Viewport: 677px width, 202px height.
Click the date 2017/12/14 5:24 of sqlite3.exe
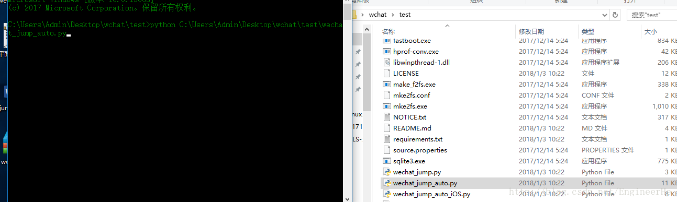coord(543,161)
